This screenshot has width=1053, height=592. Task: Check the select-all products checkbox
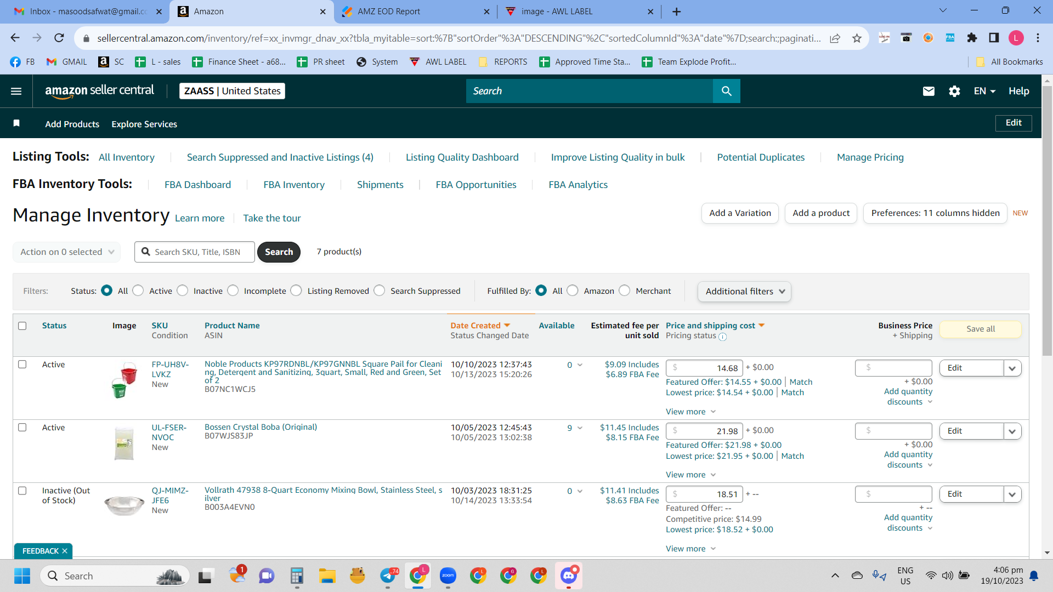(x=22, y=326)
